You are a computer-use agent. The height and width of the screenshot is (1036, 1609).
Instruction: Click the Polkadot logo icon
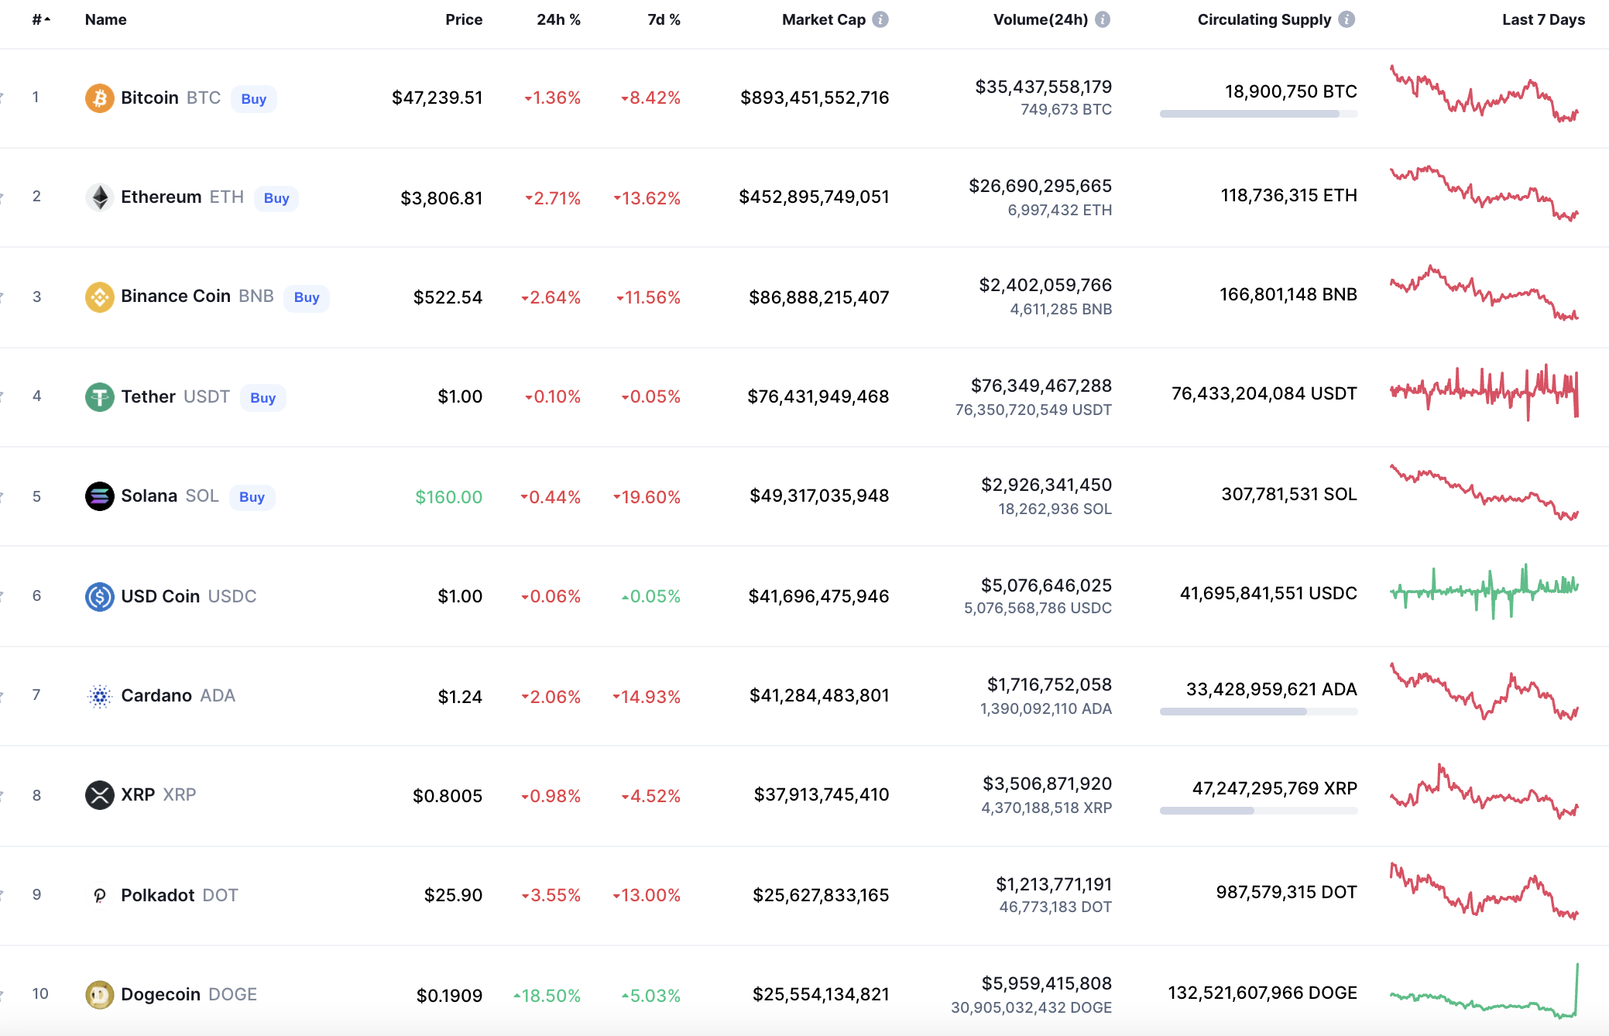99,895
